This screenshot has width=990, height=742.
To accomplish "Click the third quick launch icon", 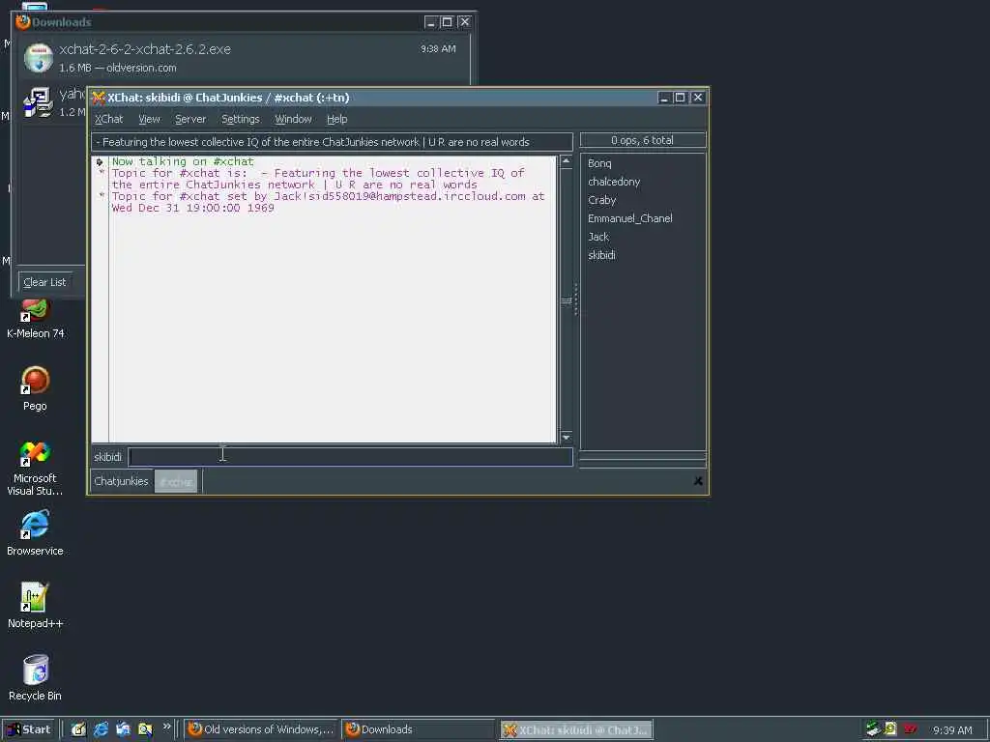I will [x=123, y=729].
